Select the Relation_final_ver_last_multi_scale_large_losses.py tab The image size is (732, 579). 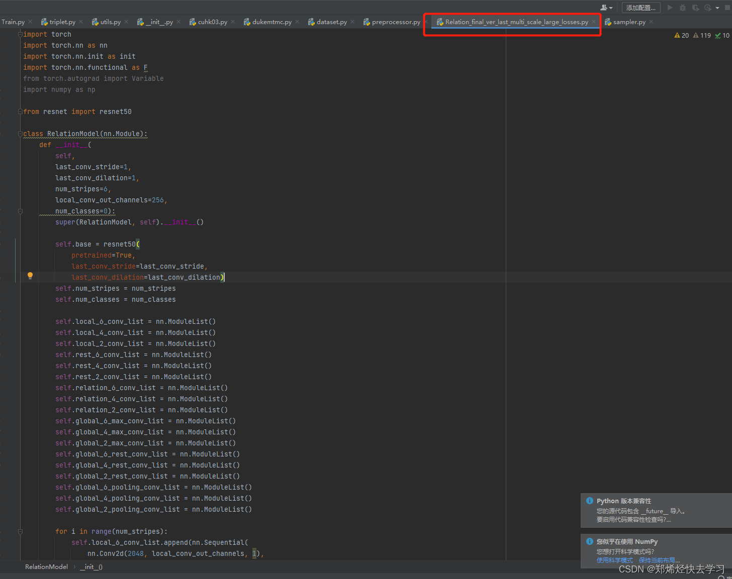click(x=516, y=22)
